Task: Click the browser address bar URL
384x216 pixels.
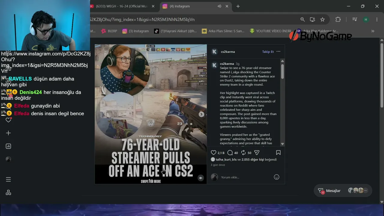Action: 143,19
